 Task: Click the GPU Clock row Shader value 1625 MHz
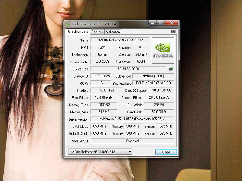165,126
